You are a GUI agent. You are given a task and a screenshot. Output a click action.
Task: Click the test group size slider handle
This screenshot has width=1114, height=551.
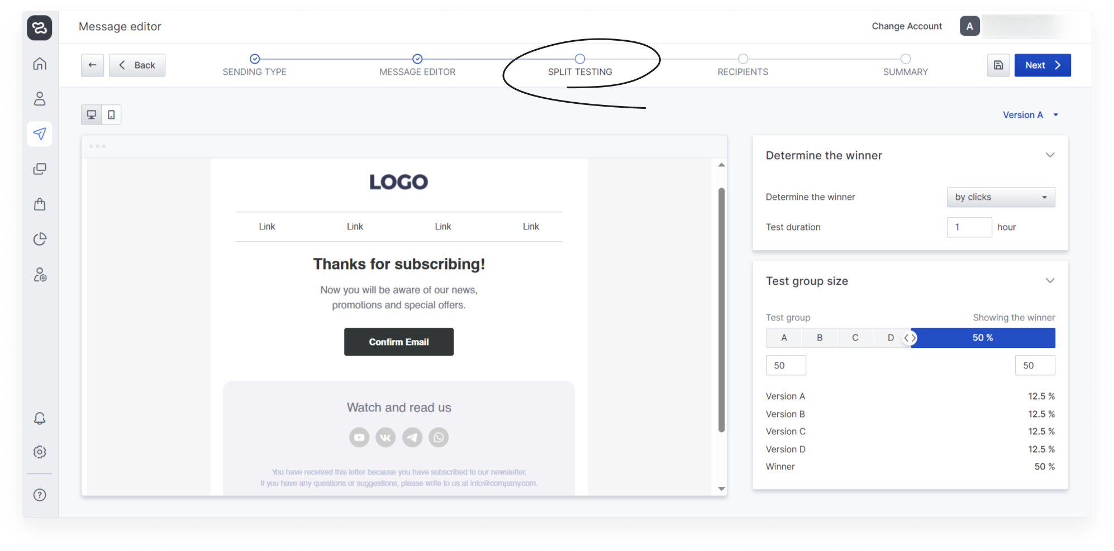pyautogui.click(x=910, y=338)
